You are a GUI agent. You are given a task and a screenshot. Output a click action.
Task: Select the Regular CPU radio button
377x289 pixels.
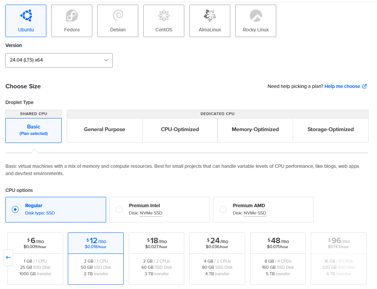[x=15, y=209]
